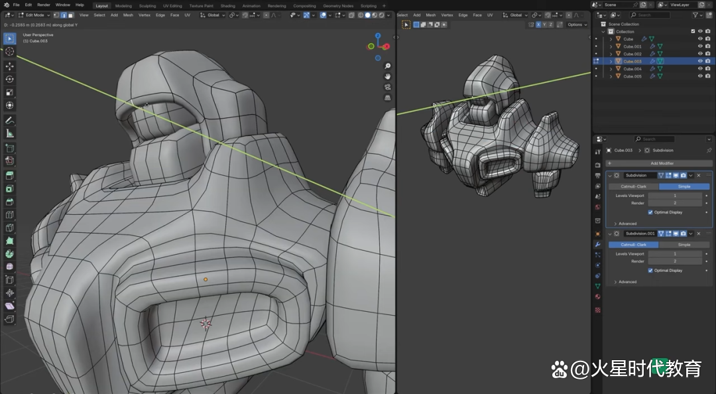Toggle Optimal Display for Subdivision.001
This screenshot has width=716, height=394.
coord(650,271)
